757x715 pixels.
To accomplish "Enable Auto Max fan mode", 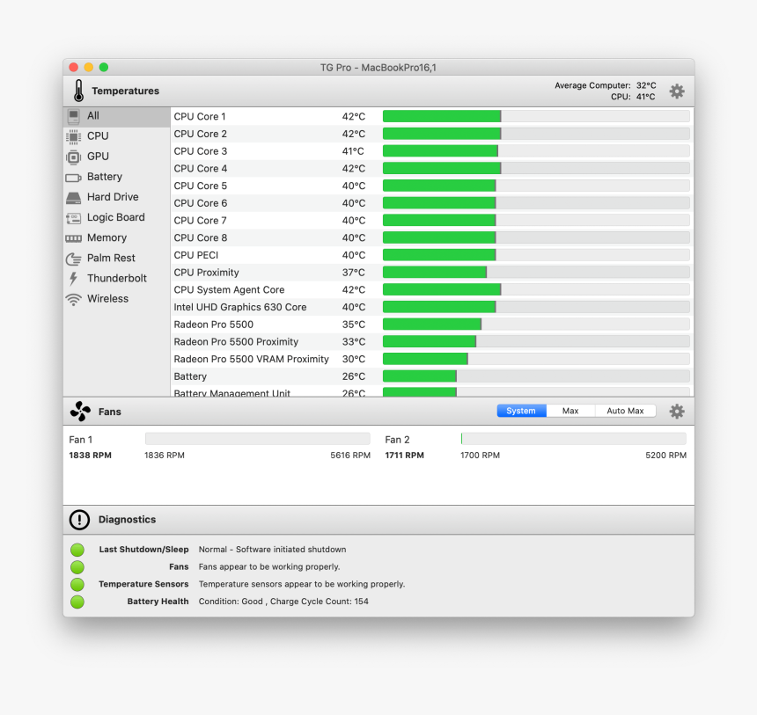I will click(625, 411).
